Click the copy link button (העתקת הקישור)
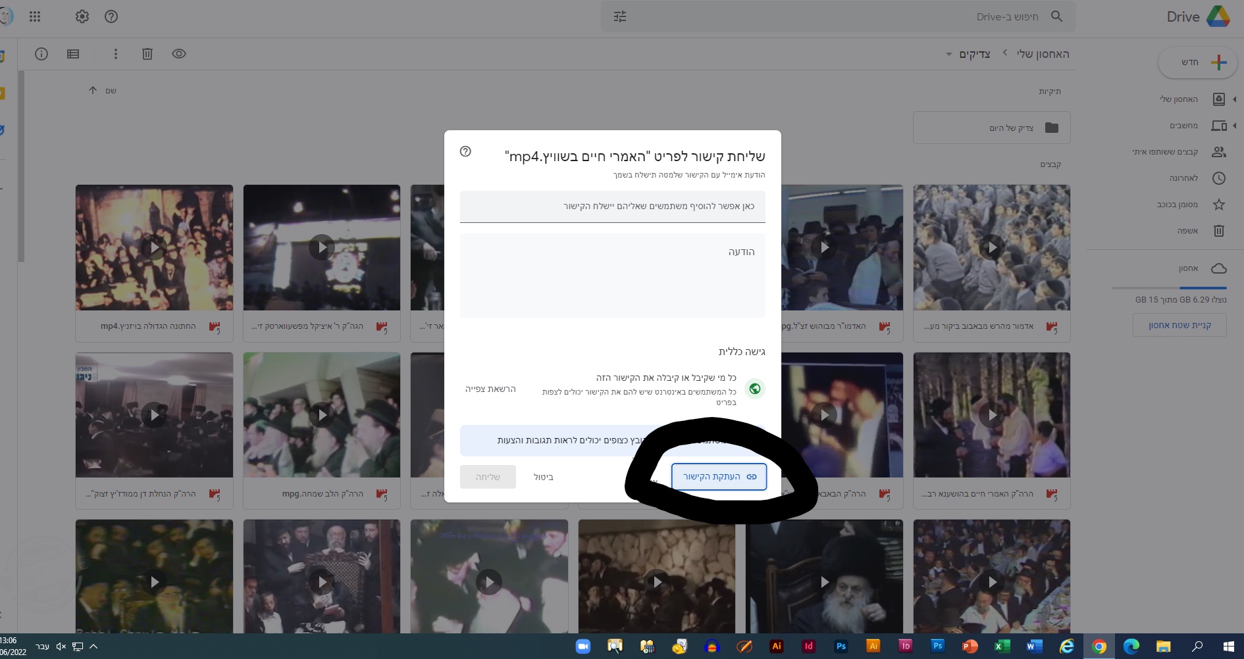The image size is (1244, 659). pyautogui.click(x=719, y=477)
